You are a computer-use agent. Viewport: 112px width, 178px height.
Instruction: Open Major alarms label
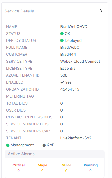tap(43, 165)
